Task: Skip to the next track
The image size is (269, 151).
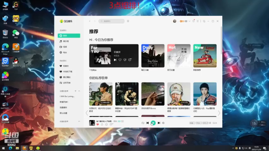Action: pos(159,123)
